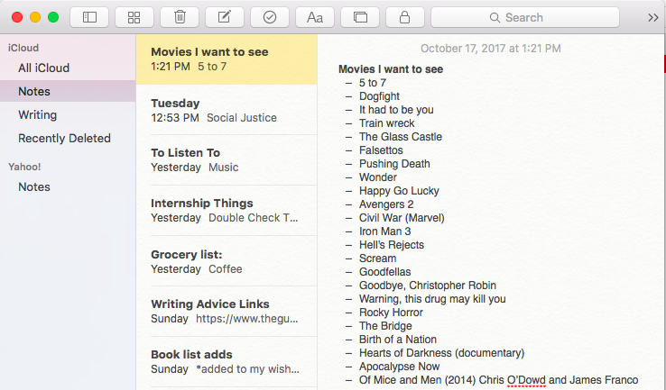Open the 'Grocery list:' note
This screenshot has width=666, height=390.
coord(227,261)
